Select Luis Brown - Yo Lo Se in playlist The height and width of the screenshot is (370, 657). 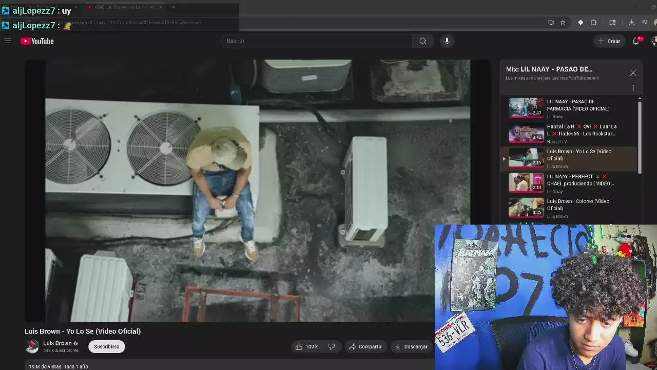[570, 158]
